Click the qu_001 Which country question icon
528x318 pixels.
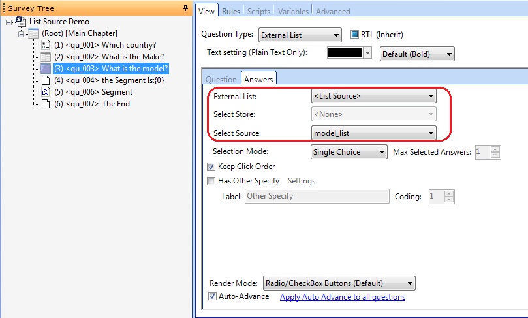coord(46,45)
